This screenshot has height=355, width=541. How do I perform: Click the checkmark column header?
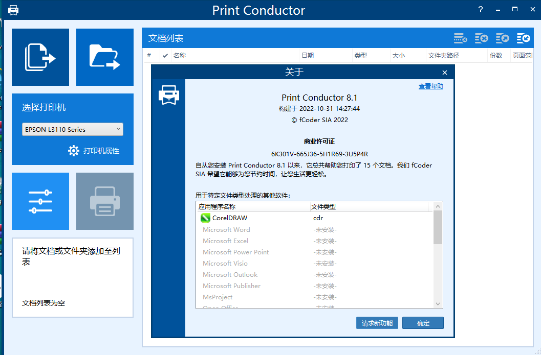[x=165, y=56]
